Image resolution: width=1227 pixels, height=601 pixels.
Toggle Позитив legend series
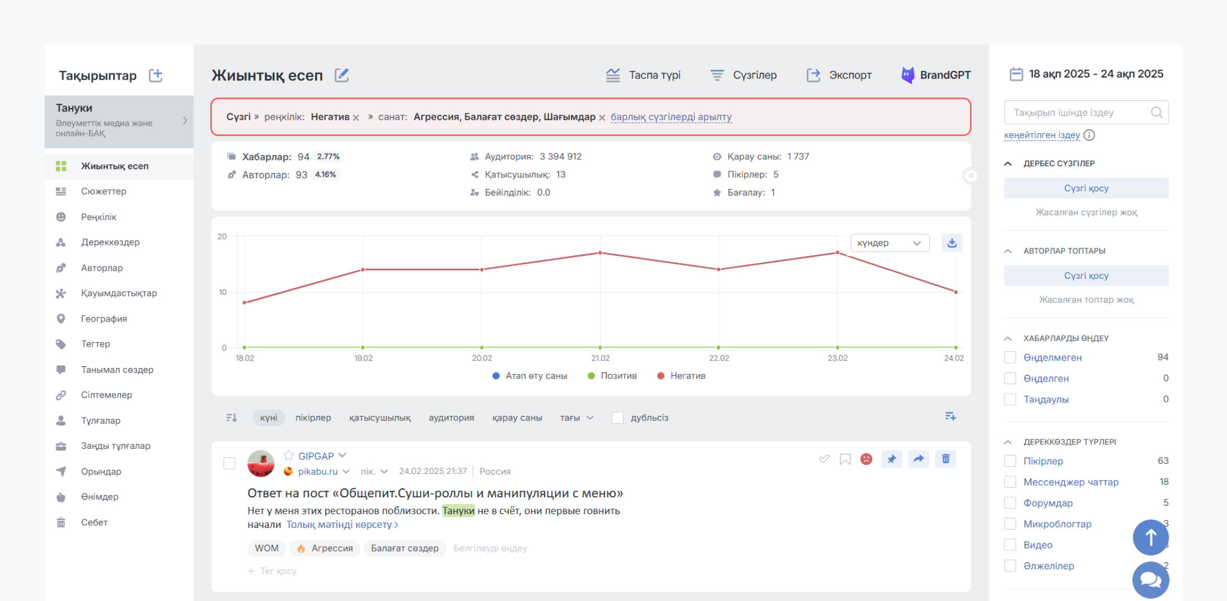(612, 376)
